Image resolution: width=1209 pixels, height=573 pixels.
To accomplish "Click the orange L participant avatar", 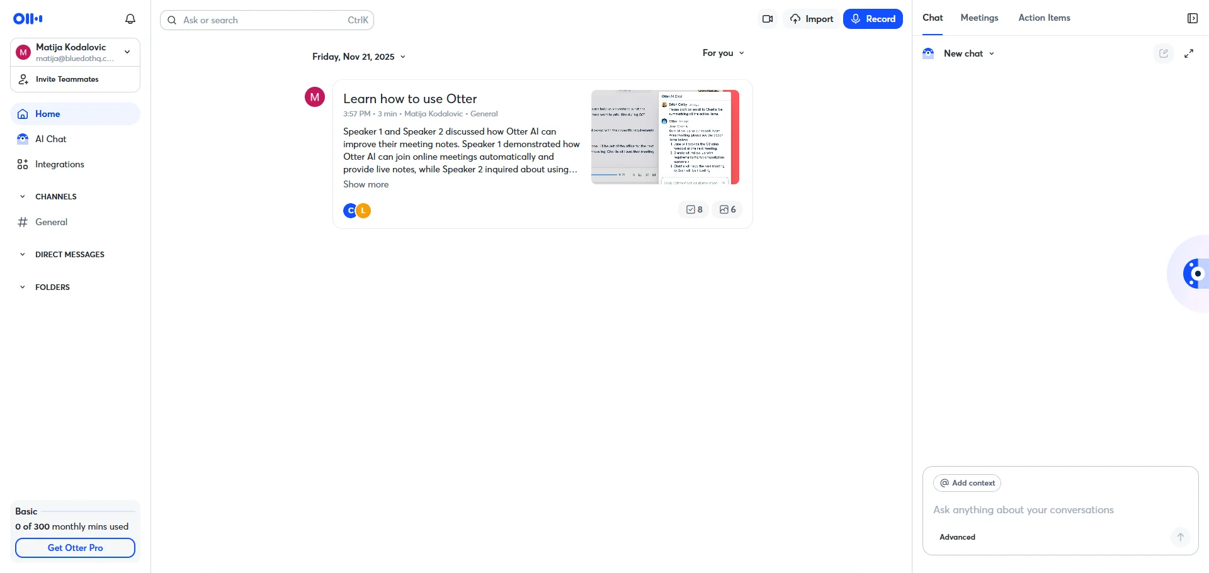I will click(x=364, y=211).
